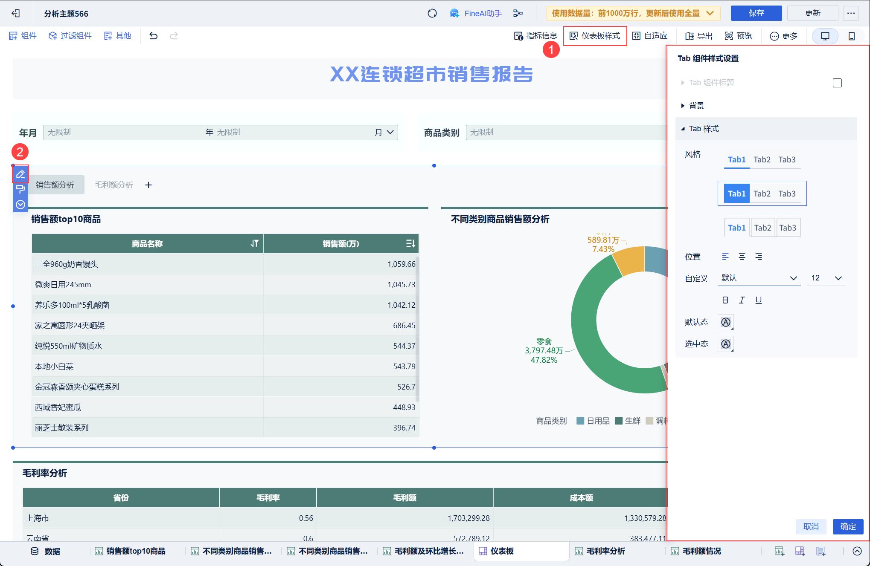Click the edit pencil icon on Tab component
The width and height of the screenshot is (870, 566).
click(20, 174)
